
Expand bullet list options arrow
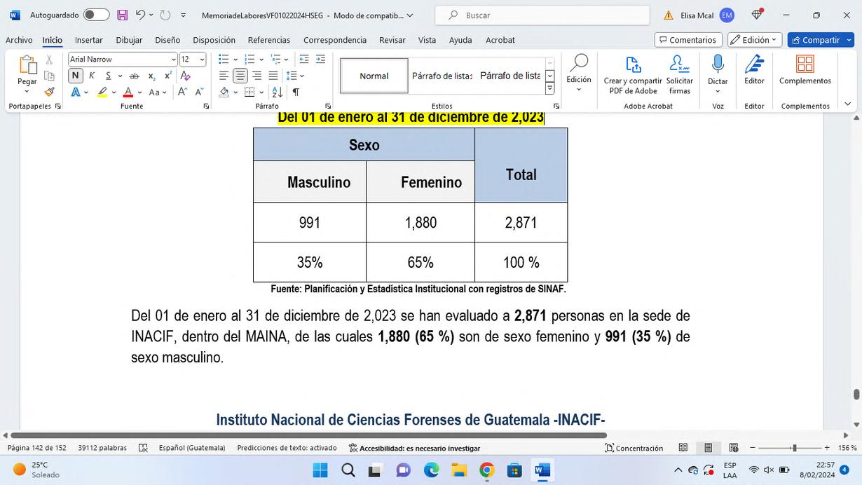(x=235, y=60)
